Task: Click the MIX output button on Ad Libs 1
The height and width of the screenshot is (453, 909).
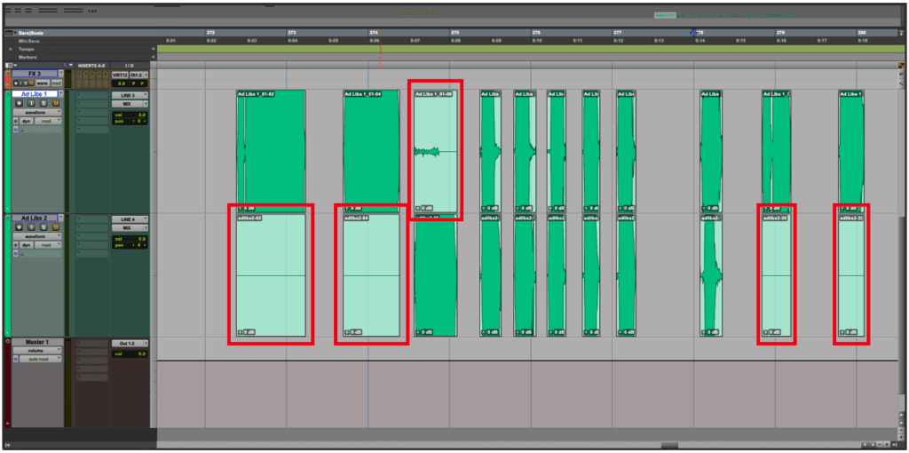Action: pos(130,104)
